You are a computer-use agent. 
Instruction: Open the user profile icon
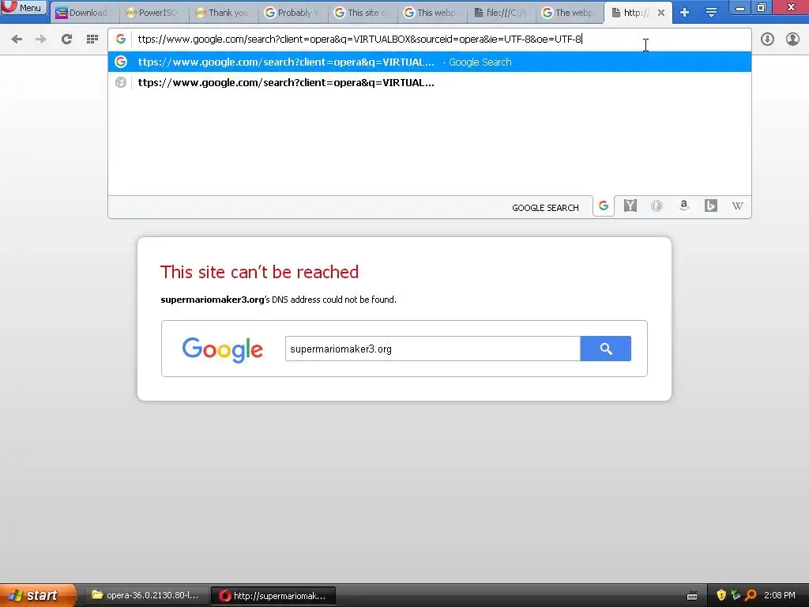[792, 40]
